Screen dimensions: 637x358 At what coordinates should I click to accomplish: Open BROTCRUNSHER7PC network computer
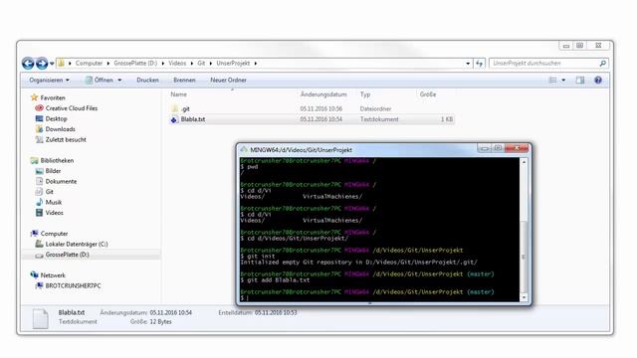point(73,285)
